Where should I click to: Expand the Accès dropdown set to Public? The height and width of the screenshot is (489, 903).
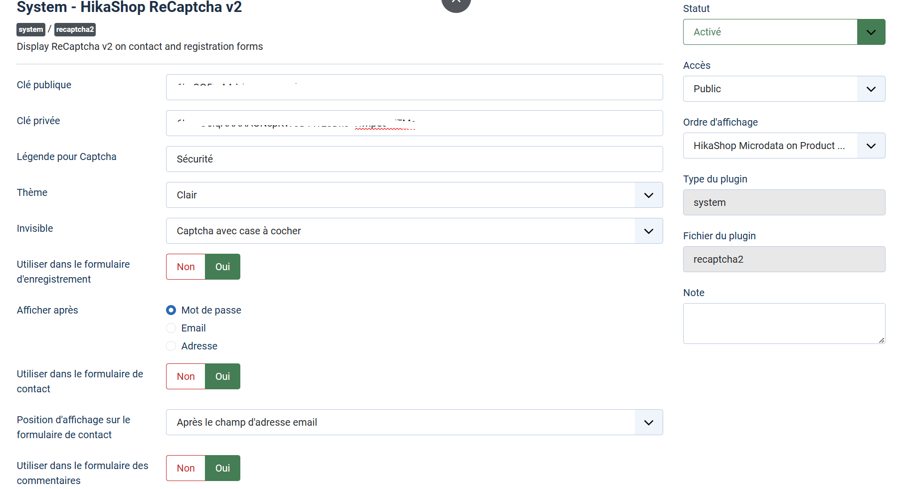(783, 89)
